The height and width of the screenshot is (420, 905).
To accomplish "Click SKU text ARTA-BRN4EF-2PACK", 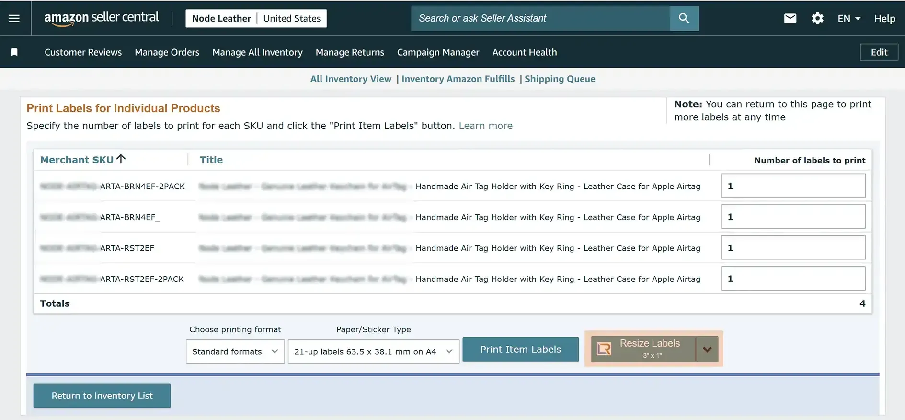I will coord(142,186).
